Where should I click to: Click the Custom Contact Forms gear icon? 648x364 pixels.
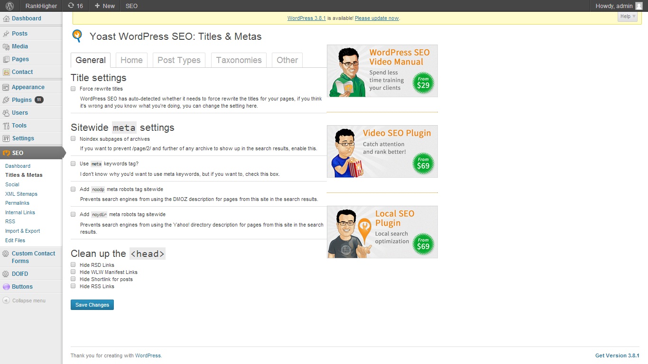coord(6,254)
